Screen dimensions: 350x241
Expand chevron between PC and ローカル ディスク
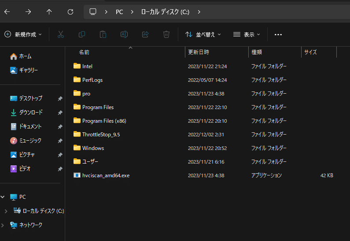(x=132, y=12)
